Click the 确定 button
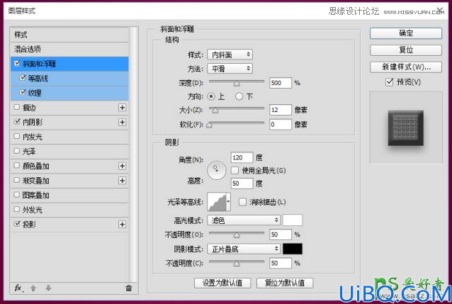The height and width of the screenshot is (304, 452). click(x=406, y=33)
